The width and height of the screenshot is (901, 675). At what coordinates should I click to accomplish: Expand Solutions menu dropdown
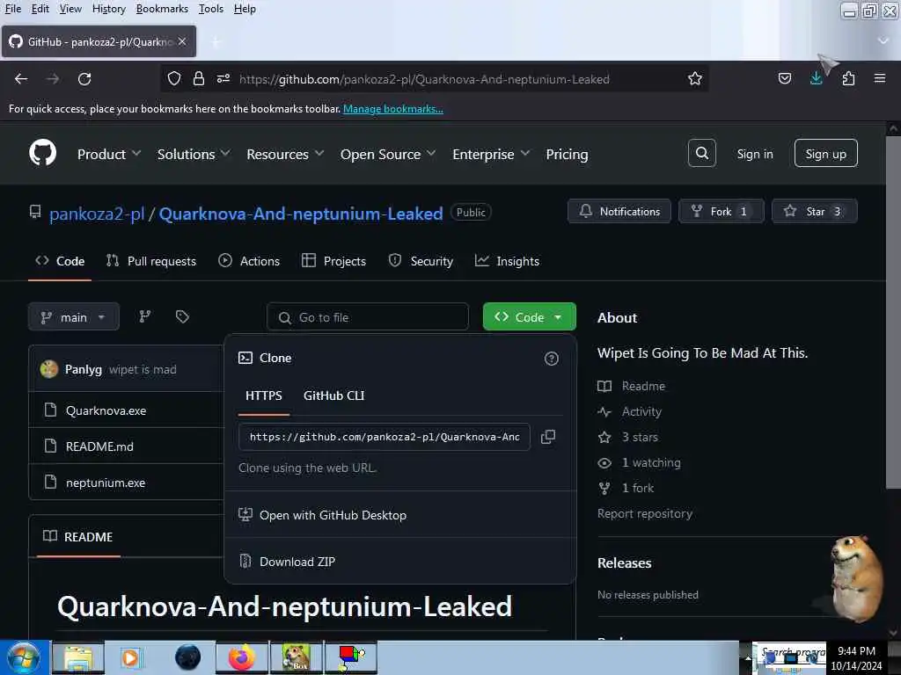point(194,154)
